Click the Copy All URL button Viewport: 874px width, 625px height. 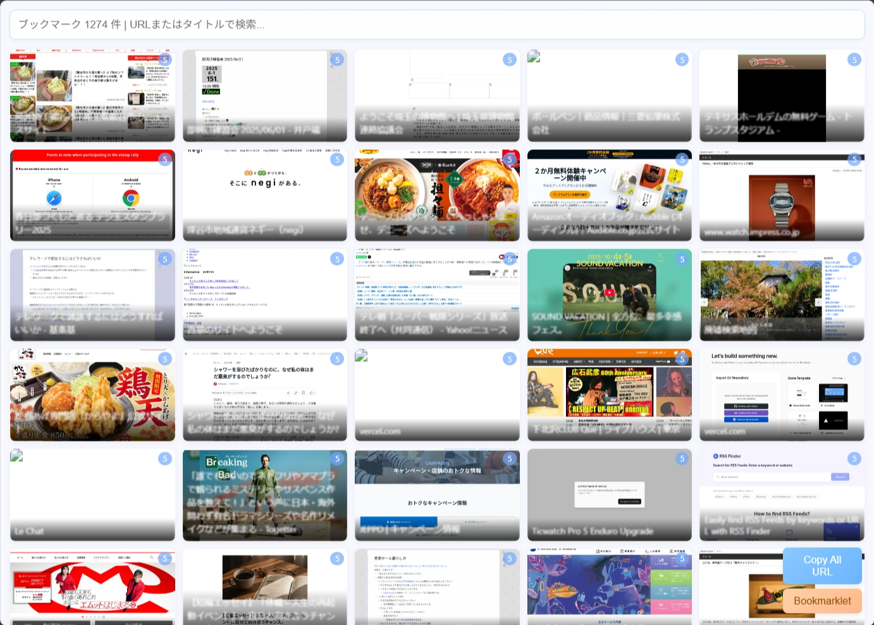tap(822, 566)
